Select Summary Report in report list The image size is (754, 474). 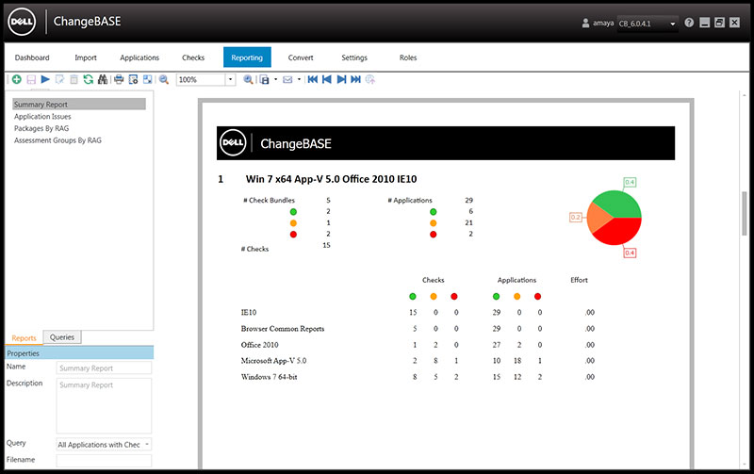click(79, 105)
